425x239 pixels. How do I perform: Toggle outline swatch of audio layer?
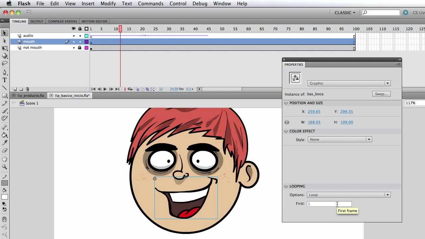click(x=86, y=36)
